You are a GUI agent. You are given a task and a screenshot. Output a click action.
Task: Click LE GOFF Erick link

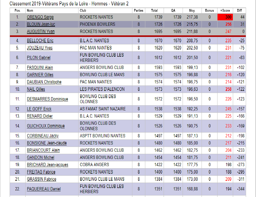click(x=39, y=109)
